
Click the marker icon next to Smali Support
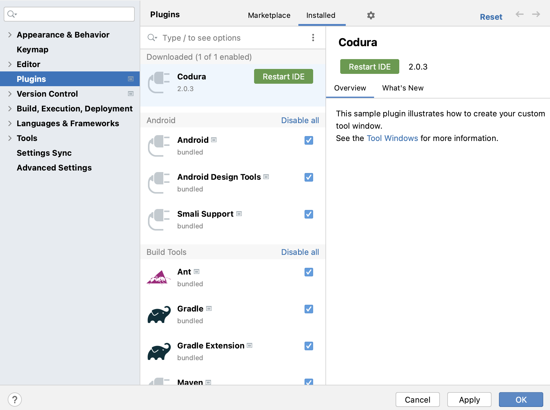click(239, 214)
